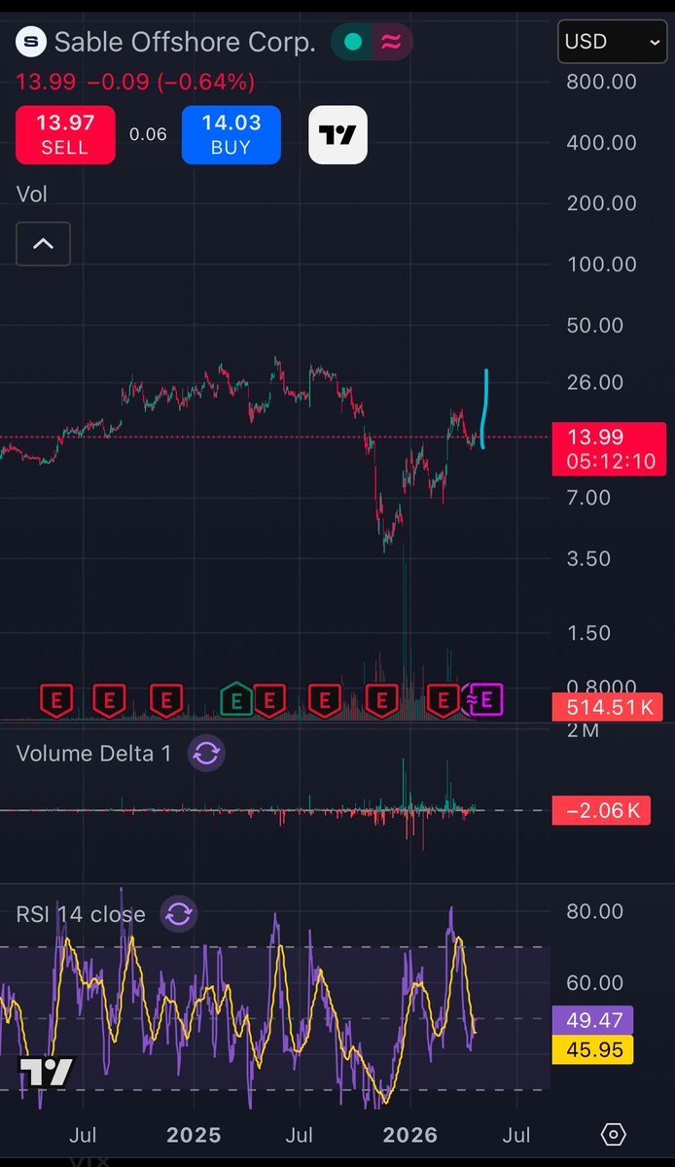The image size is (675, 1167).
Task: Tap the 80.00 level on the RSI scale
Action: tap(596, 911)
